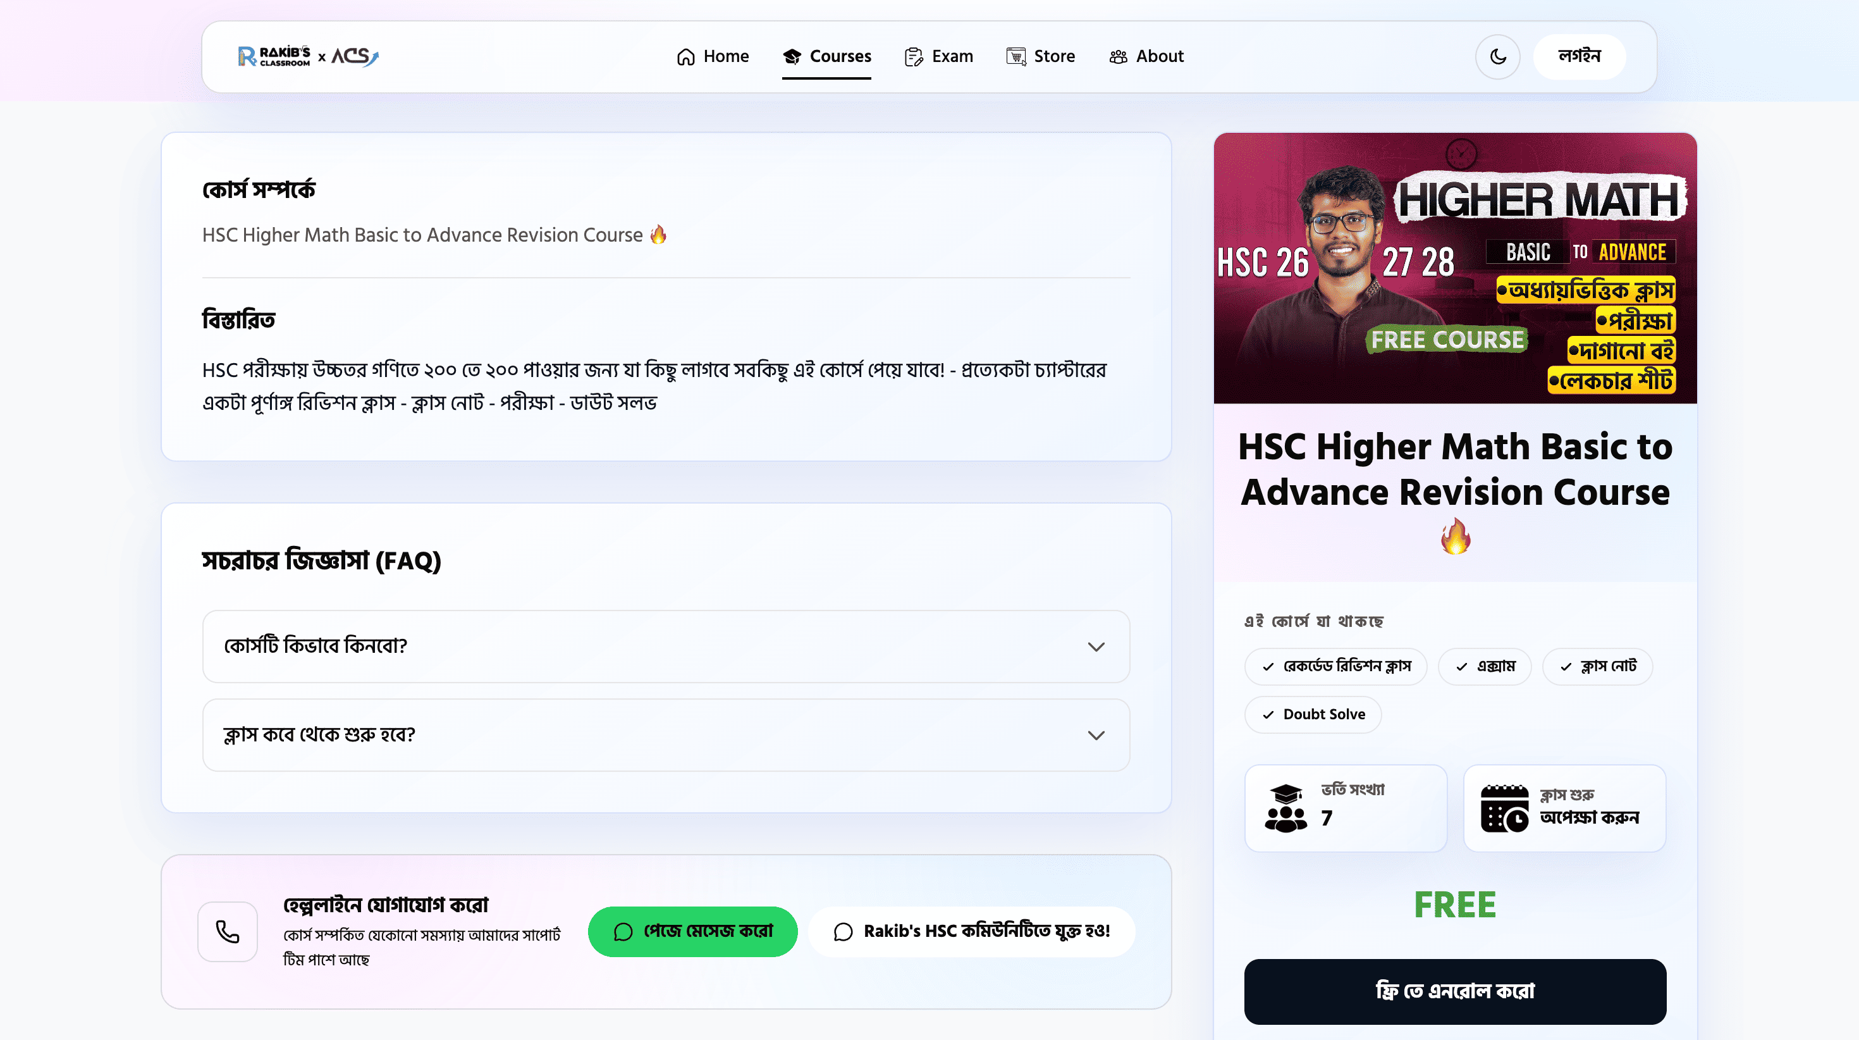Click the green পেজে মেসেজ করো button
Viewport: 1859px width, 1040px height.
coord(693,932)
